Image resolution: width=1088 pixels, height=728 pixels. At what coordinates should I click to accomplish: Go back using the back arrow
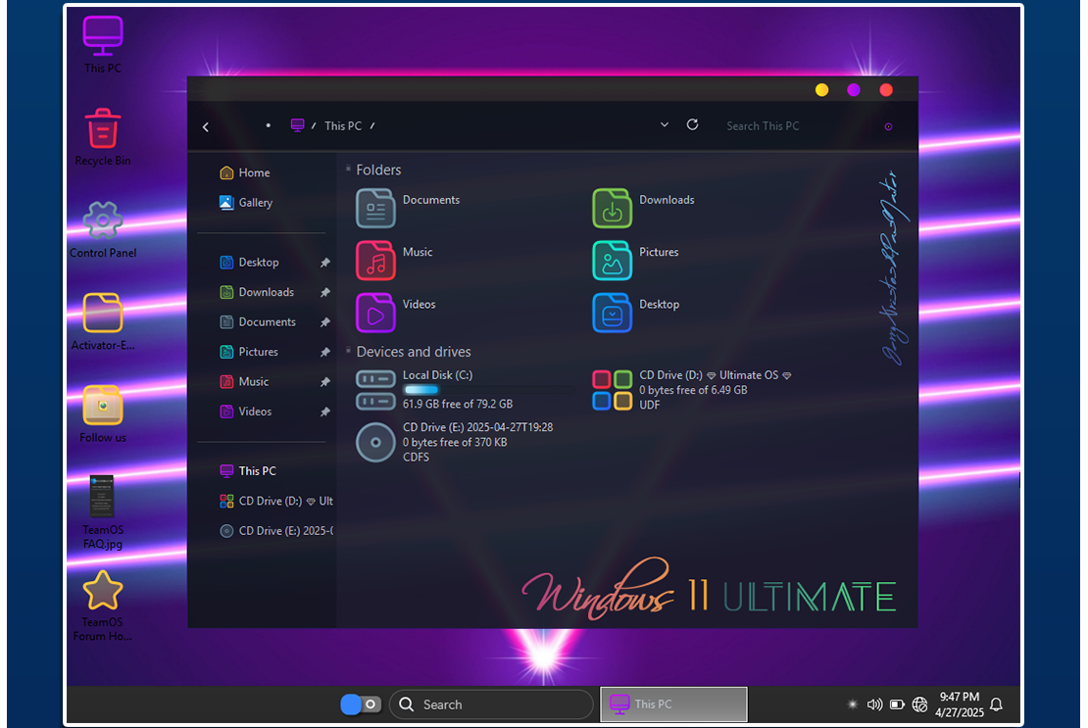[206, 126]
